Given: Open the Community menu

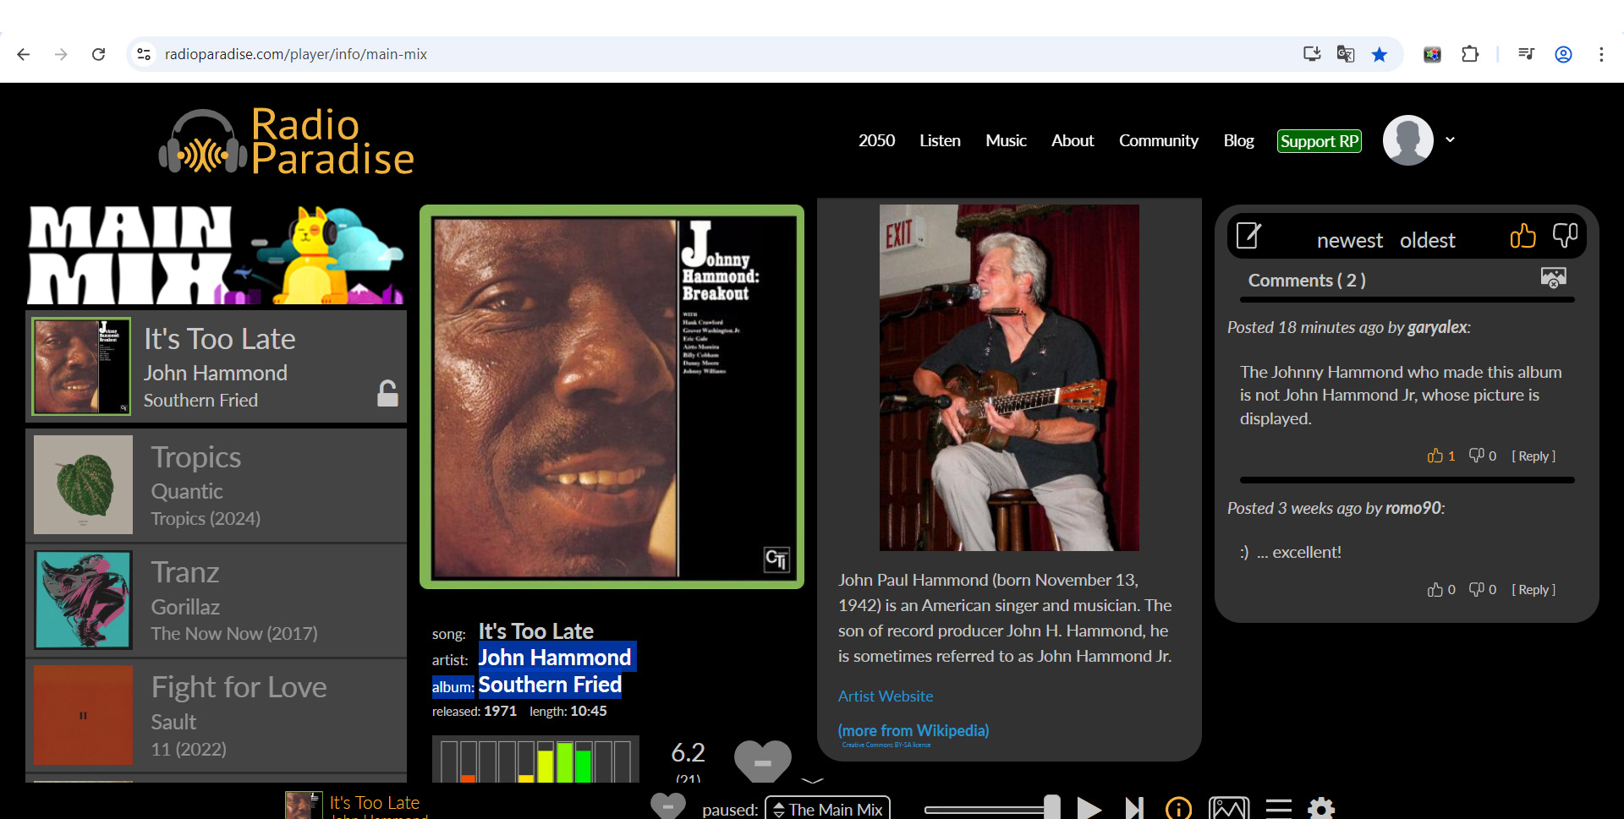Looking at the screenshot, I should click(1158, 140).
